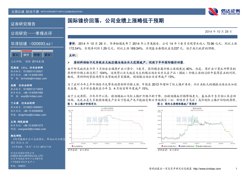Click the arrow bullet before 原材料供给不足 heading
This screenshot has height=176, width=250.
point(69,63)
